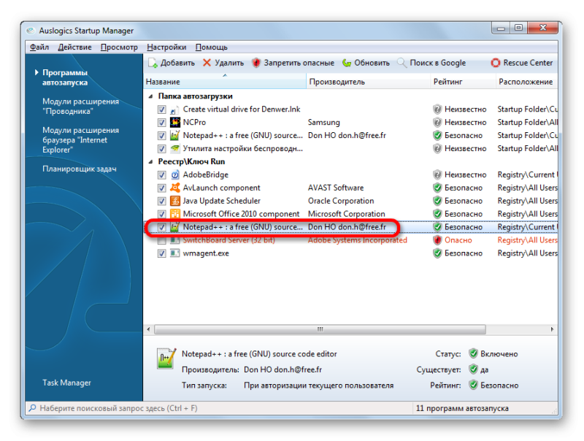Disable the AdobeBridge startup checkbox
The height and width of the screenshot is (441, 584).
click(x=161, y=175)
